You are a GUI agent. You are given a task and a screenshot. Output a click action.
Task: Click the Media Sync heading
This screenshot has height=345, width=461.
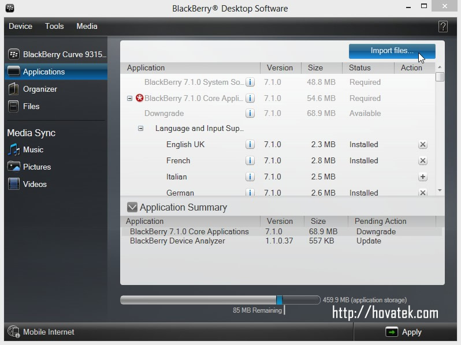[31, 133]
